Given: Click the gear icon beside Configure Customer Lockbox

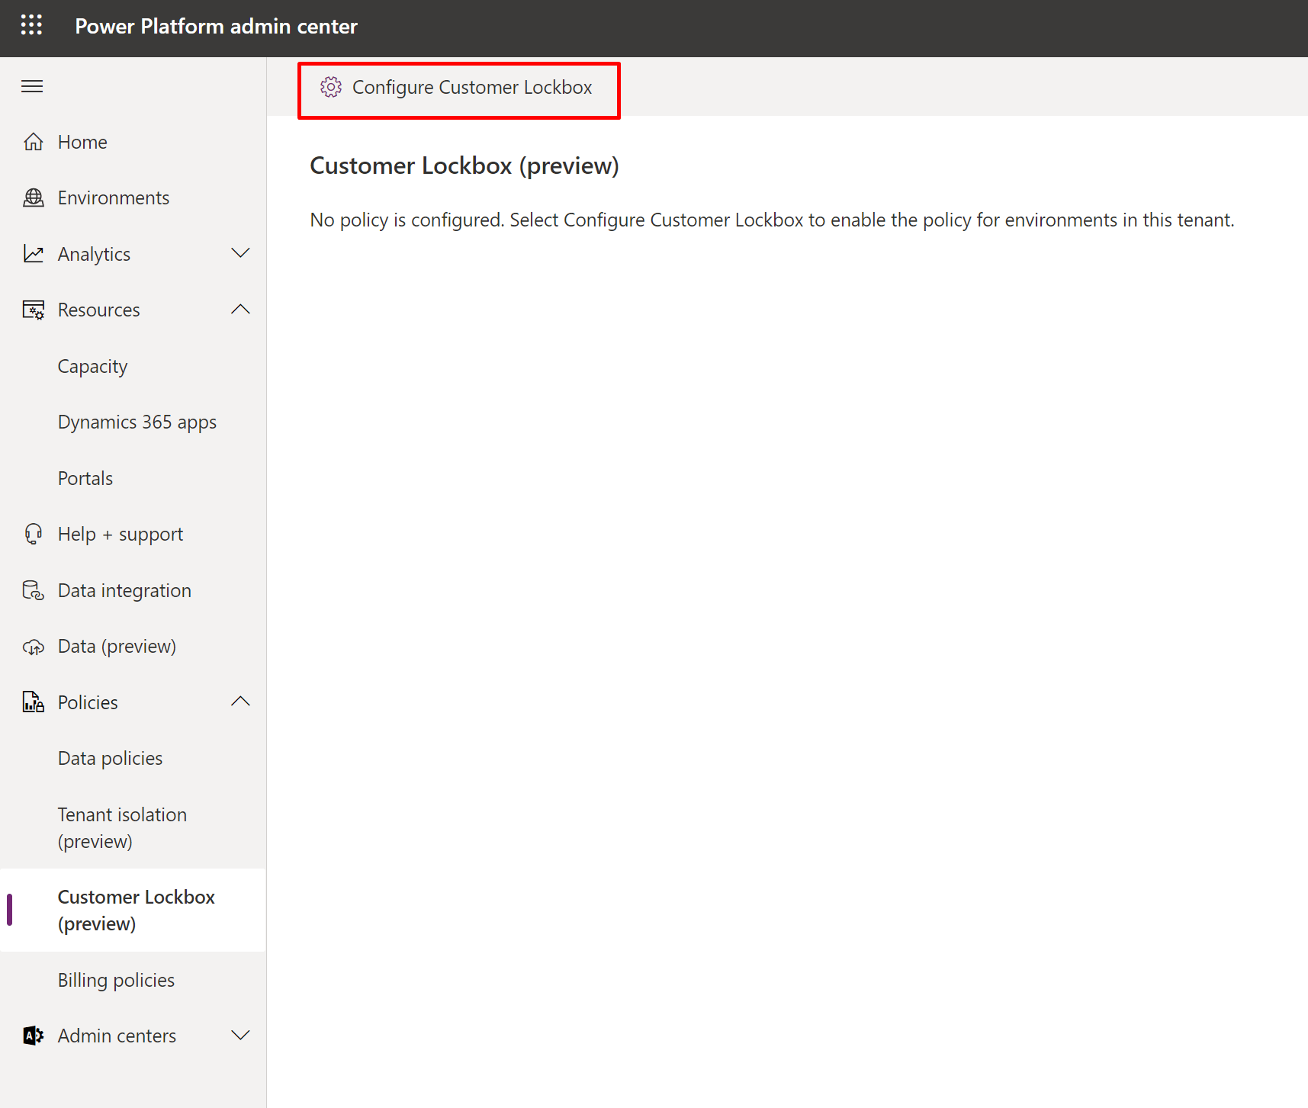Looking at the screenshot, I should click(x=331, y=87).
